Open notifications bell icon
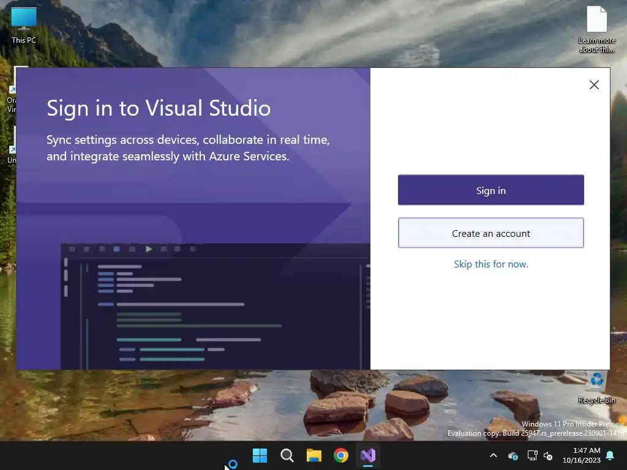Viewport: 627px width, 470px height. click(x=610, y=455)
